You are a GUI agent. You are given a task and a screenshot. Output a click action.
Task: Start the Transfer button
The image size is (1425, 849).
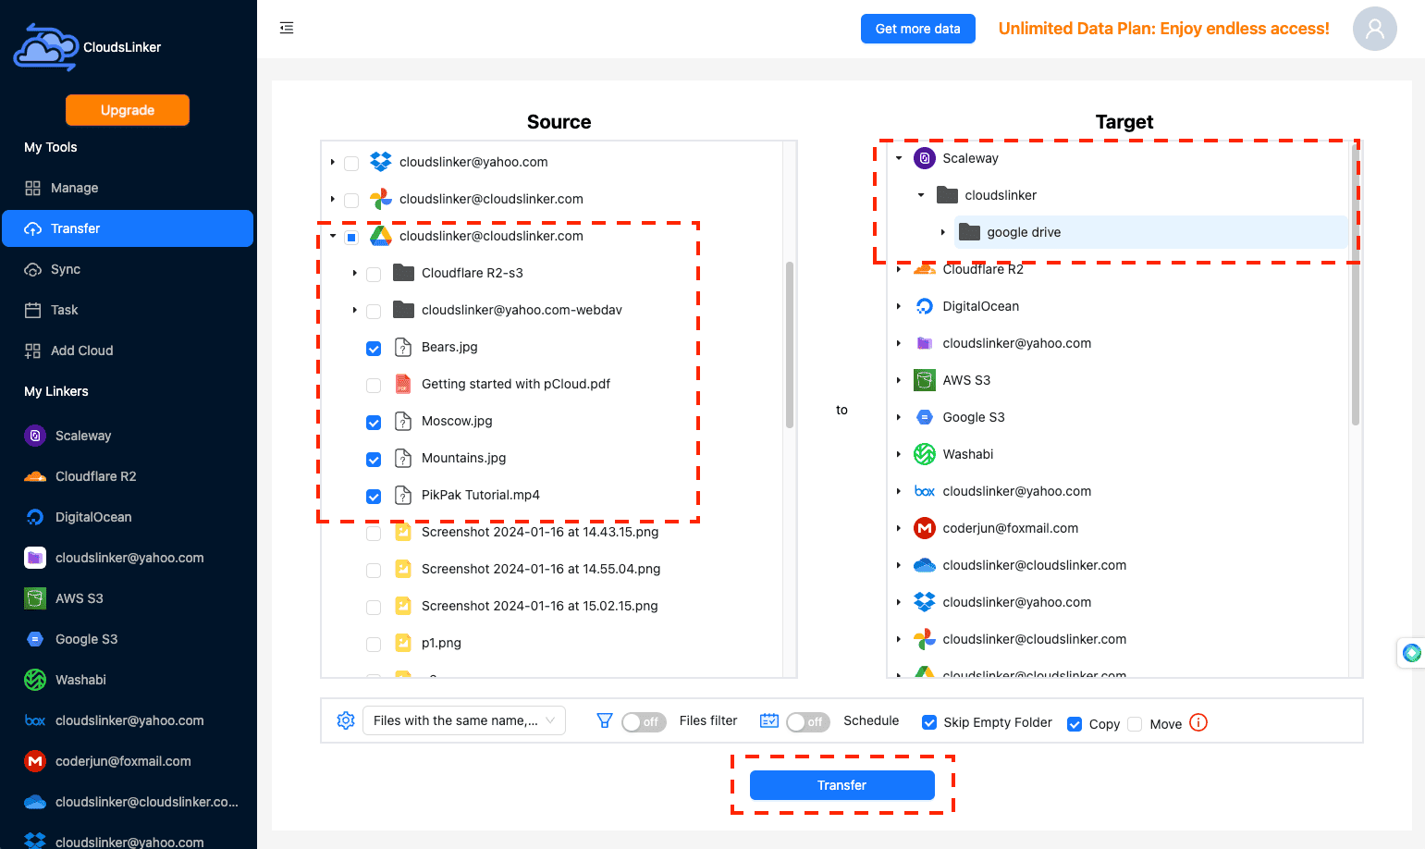tap(842, 785)
